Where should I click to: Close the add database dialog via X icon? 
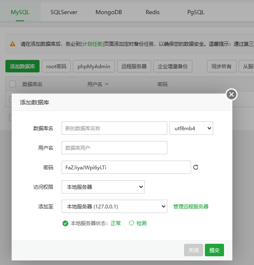(x=232, y=94)
